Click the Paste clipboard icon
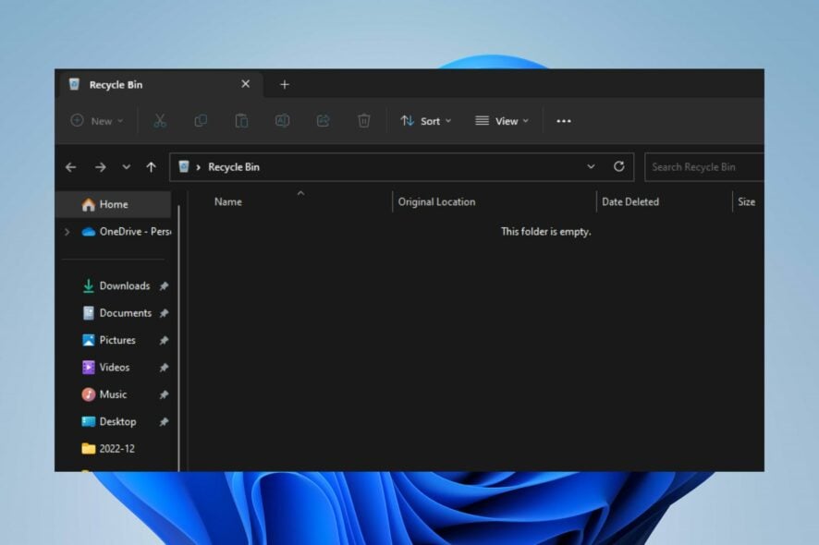819x545 pixels. 241,121
